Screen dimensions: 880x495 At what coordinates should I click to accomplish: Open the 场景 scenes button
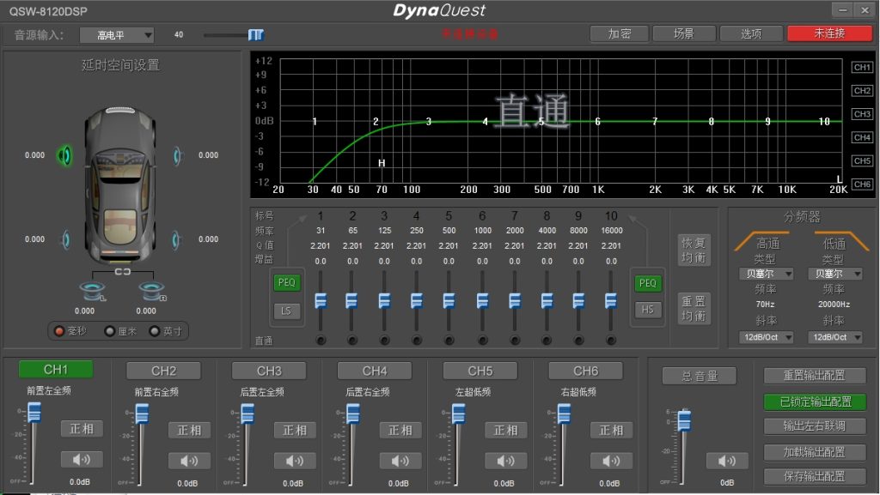coord(684,33)
